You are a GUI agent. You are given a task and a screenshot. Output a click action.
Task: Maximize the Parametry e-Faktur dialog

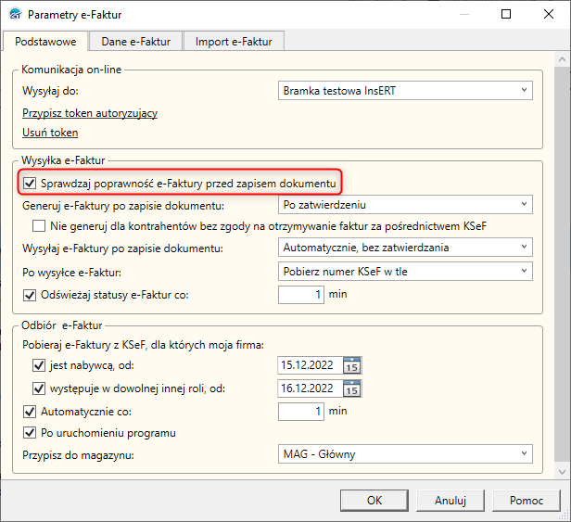[x=506, y=15]
